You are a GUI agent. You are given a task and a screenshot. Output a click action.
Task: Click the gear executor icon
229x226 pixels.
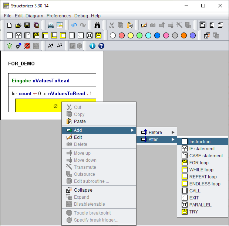point(18,46)
